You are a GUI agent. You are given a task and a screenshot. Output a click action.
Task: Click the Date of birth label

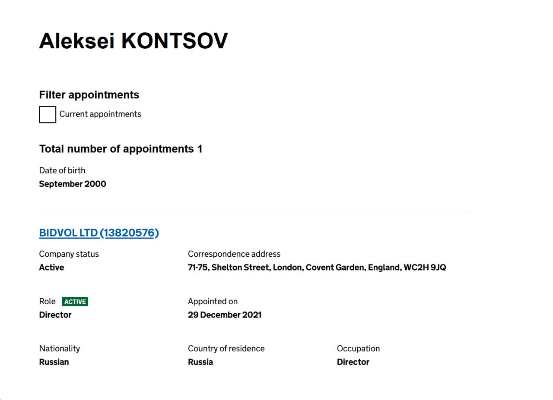click(x=62, y=170)
